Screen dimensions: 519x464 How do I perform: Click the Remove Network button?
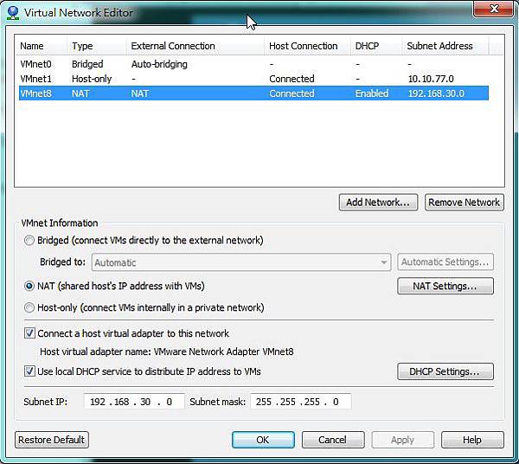[x=464, y=202]
